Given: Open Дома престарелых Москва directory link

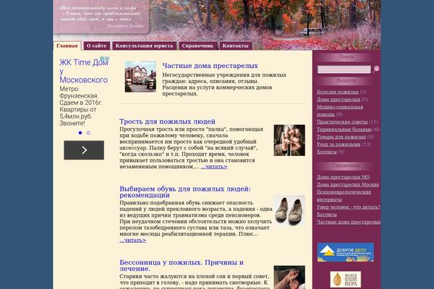Looking at the screenshot, I should click(x=348, y=184).
